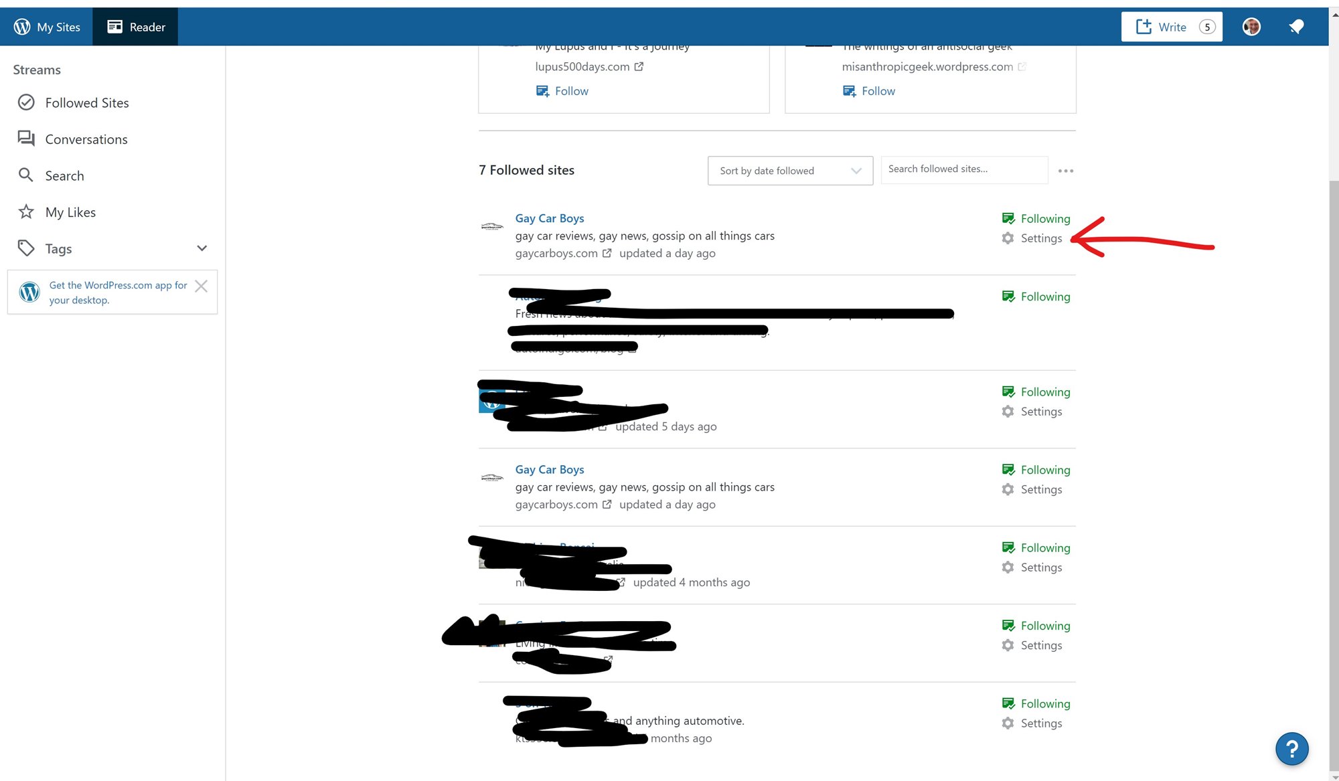Click the Search followed sites input field
The image size is (1339, 781).
point(963,169)
